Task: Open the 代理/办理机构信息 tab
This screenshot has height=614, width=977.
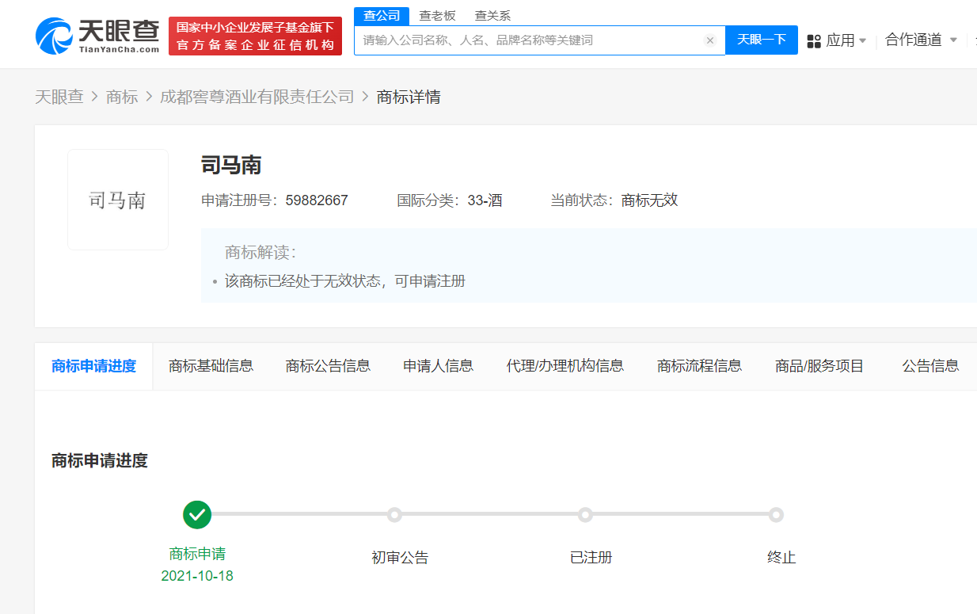Action: [565, 366]
